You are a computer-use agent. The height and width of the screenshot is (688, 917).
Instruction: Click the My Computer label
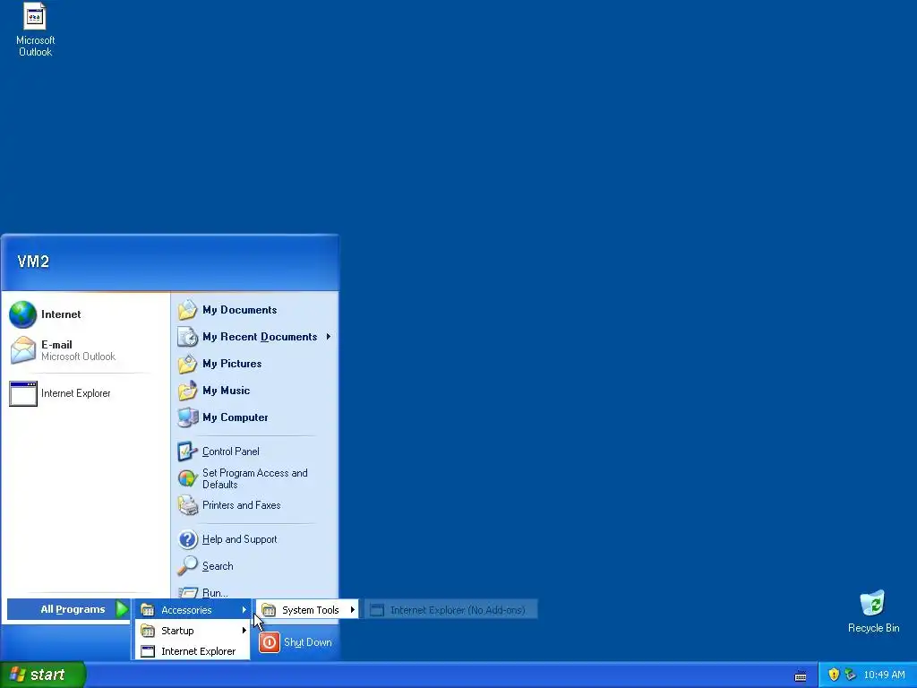(236, 417)
